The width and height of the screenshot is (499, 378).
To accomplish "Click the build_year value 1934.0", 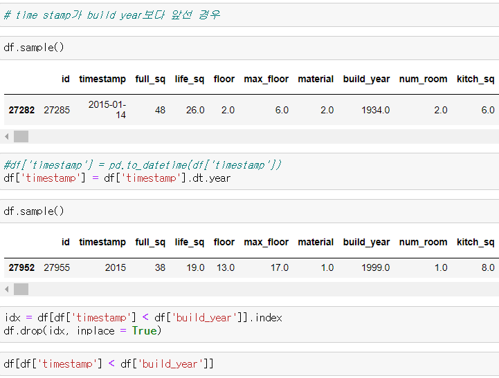I will [x=376, y=111].
